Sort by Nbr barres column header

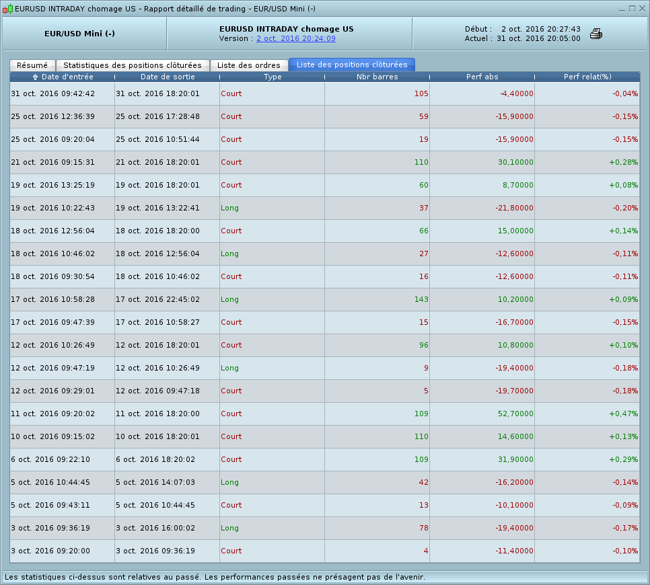point(377,77)
